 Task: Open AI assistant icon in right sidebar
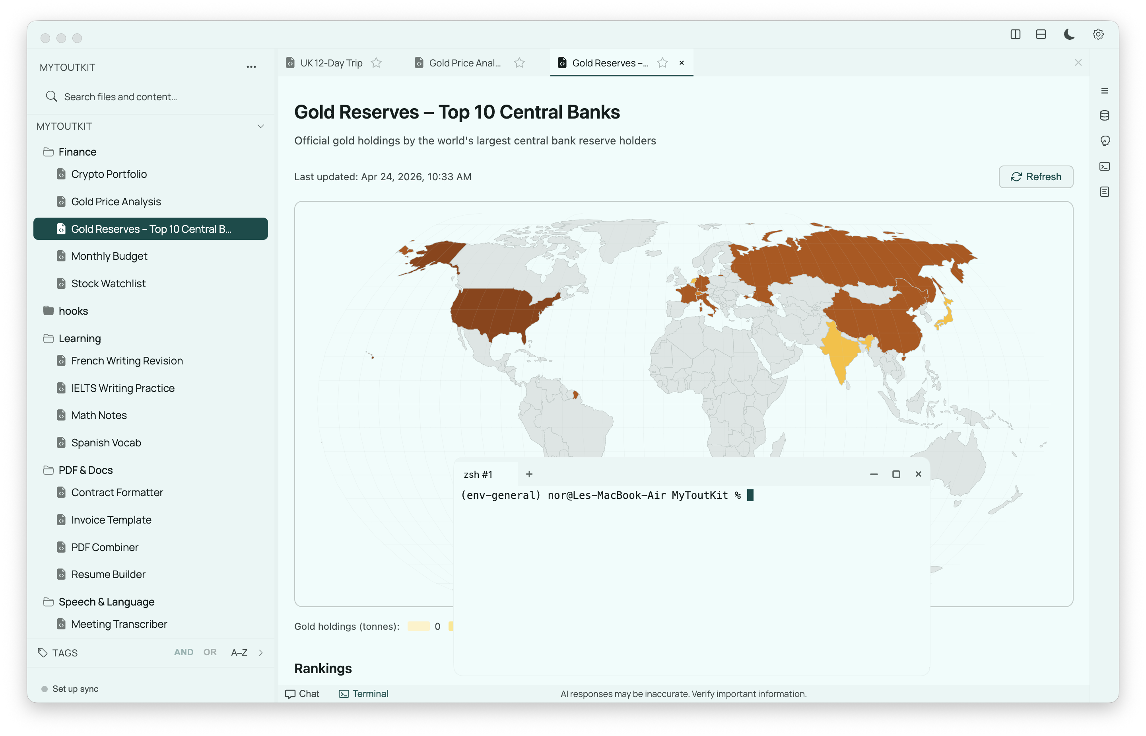point(1104,141)
